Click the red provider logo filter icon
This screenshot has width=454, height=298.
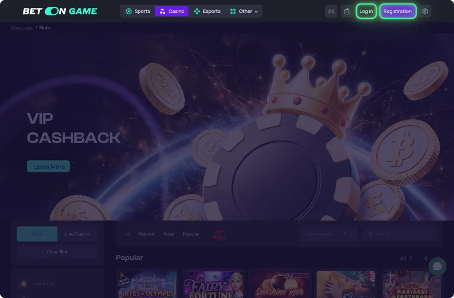219,234
